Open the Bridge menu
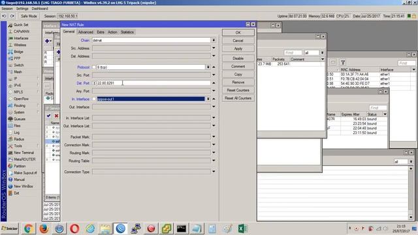This screenshot has width=418, height=235. coord(18,52)
